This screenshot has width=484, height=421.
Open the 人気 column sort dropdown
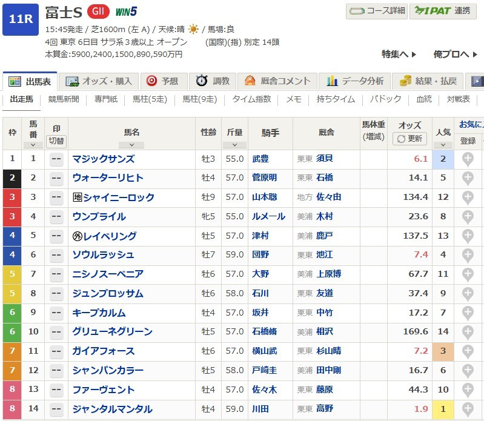click(443, 145)
